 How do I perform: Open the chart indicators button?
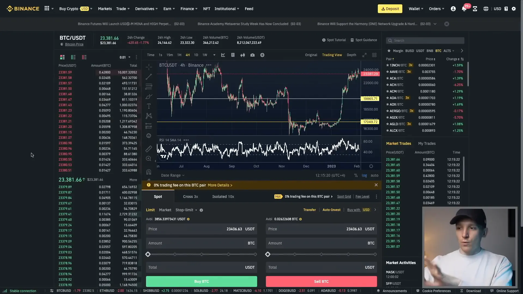223,55
